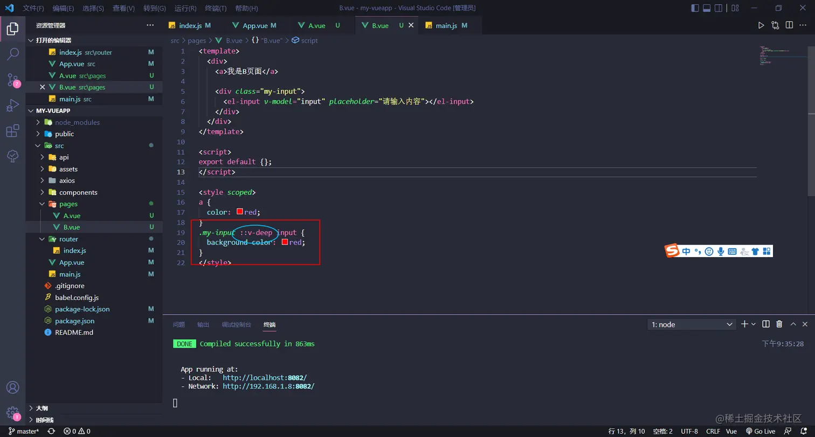Screen dimensions: 815x437
Task: Open the 192.168.1.8:8082 network link
Action: pyautogui.click(x=268, y=386)
